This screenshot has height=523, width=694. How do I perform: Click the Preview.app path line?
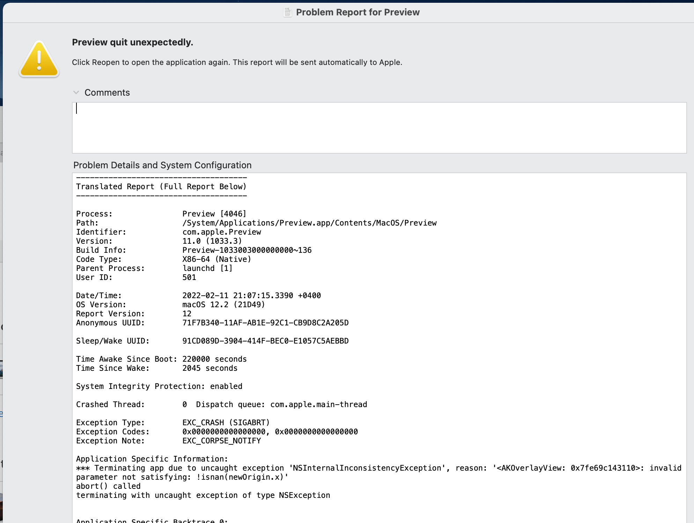point(309,223)
